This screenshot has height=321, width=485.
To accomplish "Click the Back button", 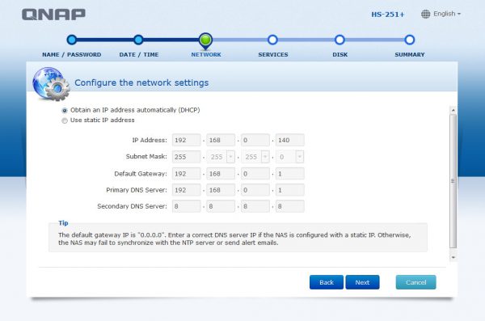I will 327,282.
